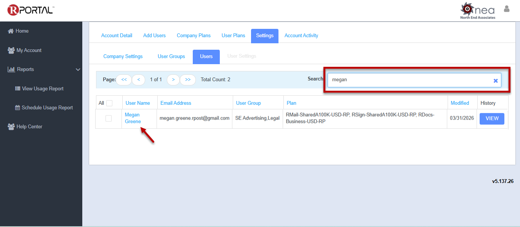Collapse the Reports menu chevron
This screenshot has width=520, height=227.
coord(78,69)
